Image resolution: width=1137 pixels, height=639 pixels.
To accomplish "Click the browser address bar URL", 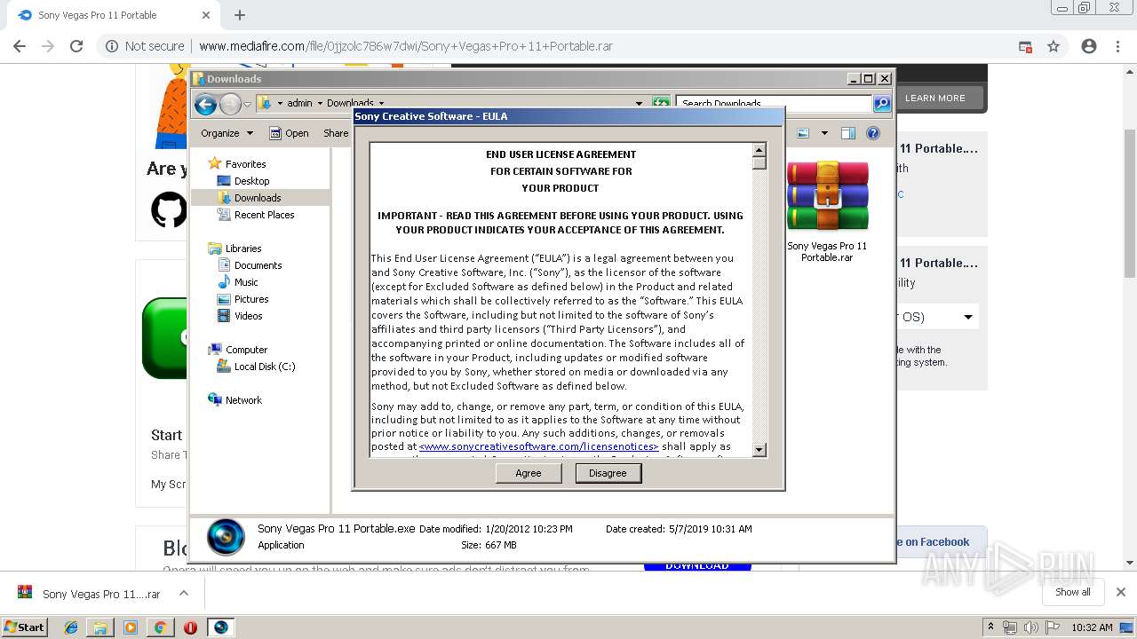I will (x=406, y=46).
